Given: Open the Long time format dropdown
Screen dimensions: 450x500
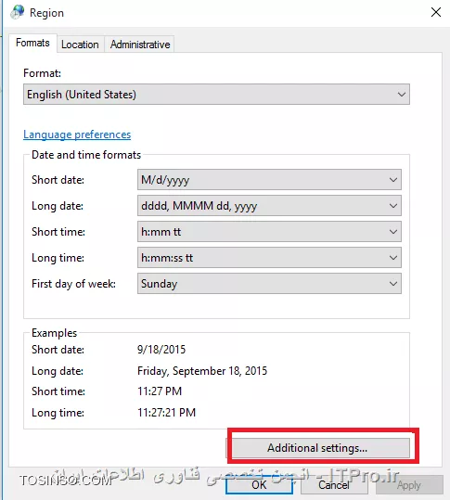Looking at the screenshot, I should click(269, 258).
